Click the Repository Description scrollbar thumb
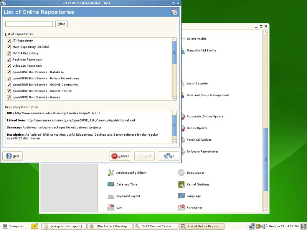The image size is (307, 230). 174,125
